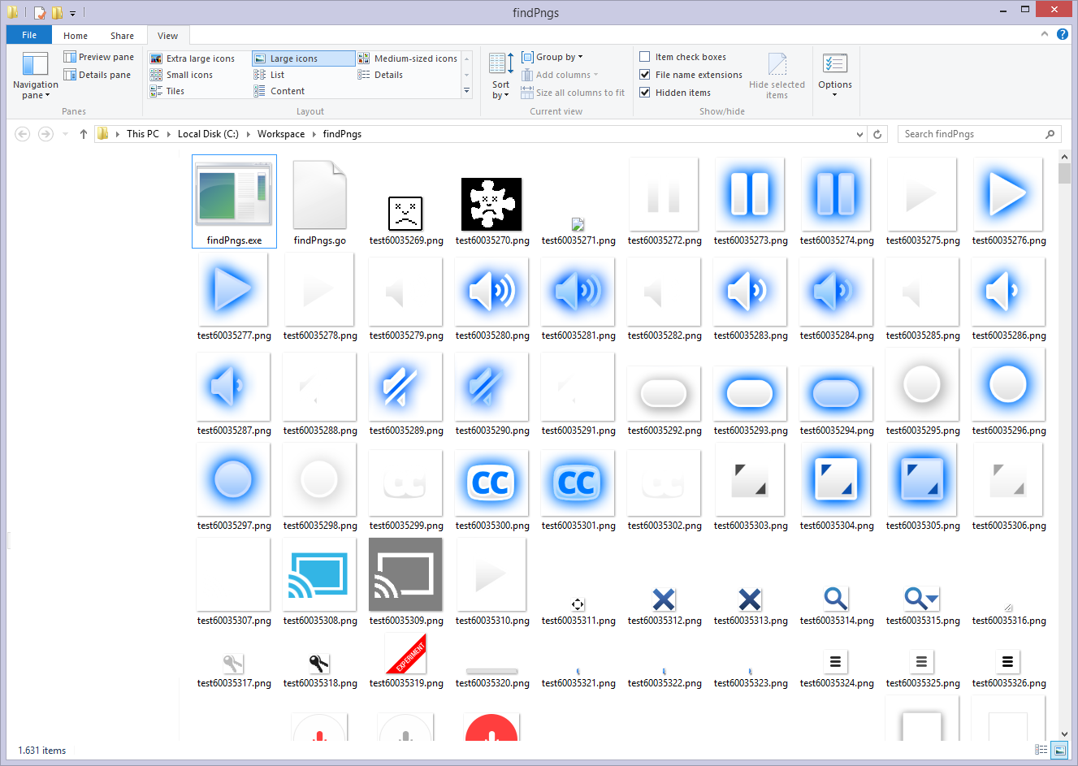Click the Navigation pane icon

[x=35, y=64]
